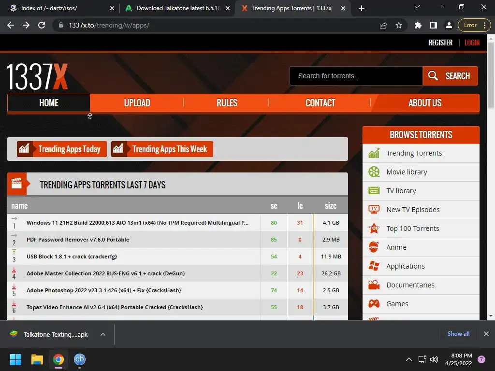Click the orange SEARCH button

450,76
